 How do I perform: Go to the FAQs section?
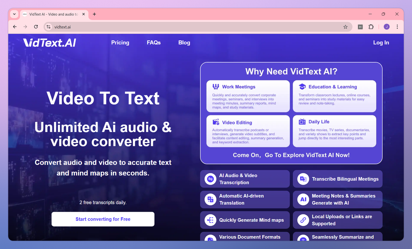(154, 42)
